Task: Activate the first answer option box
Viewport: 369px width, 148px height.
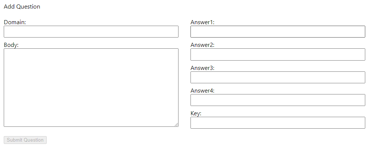Action: click(x=278, y=32)
